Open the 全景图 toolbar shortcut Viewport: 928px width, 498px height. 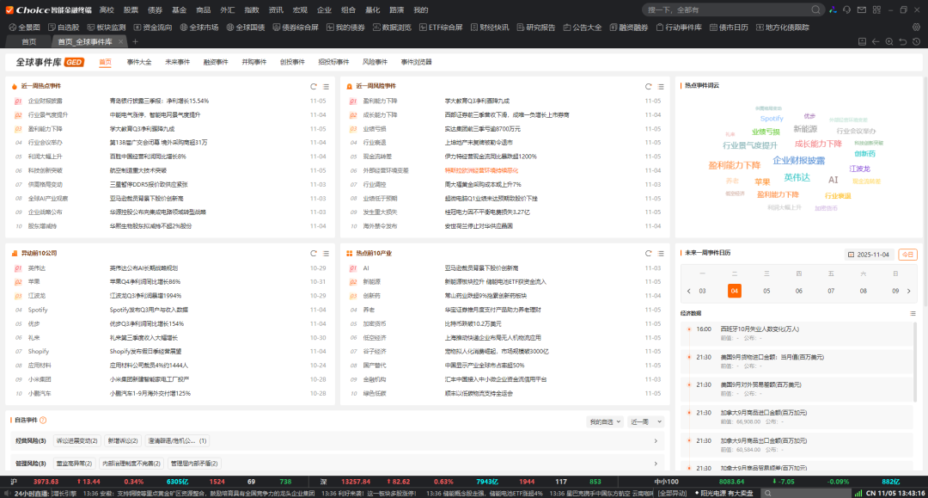24,28
